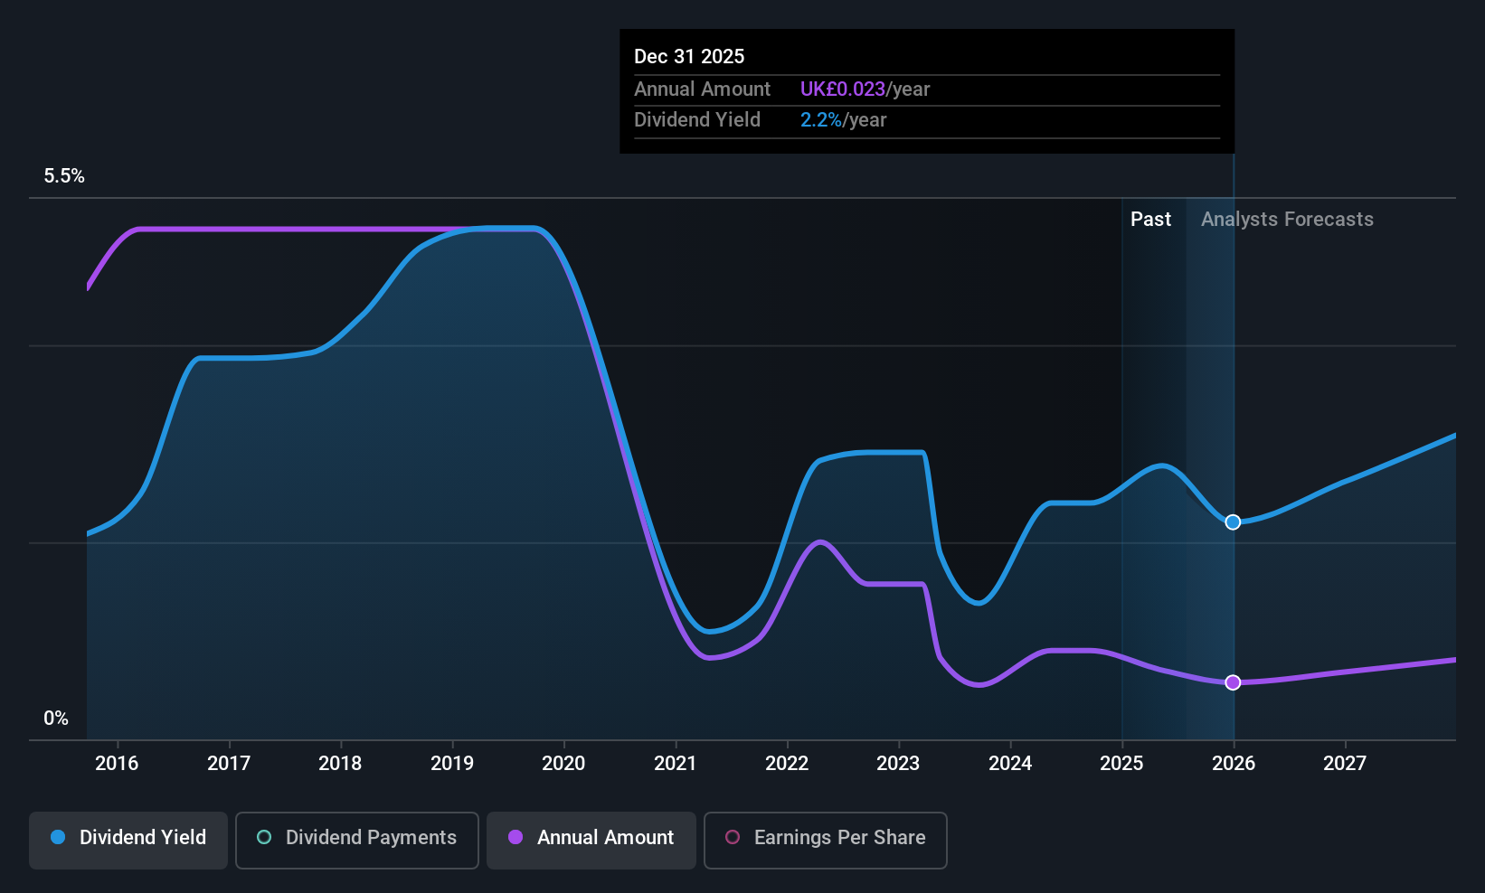
Task: Click the 2024 x-axis year label
Action: pyautogui.click(x=1010, y=764)
